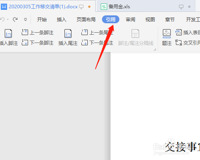Screen dimensions: 200x160
Task: Click the Redo arrow icon
Action: [15, 19]
